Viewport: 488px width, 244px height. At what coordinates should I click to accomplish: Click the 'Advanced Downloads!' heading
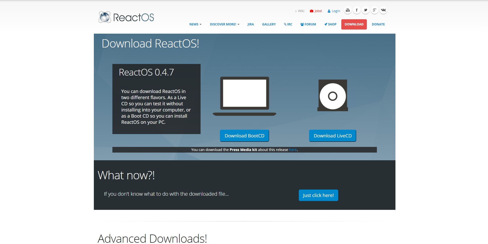(x=152, y=238)
